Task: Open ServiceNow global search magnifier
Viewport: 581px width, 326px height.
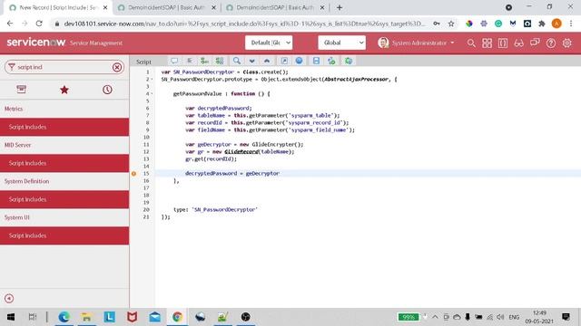Action: click(x=471, y=43)
